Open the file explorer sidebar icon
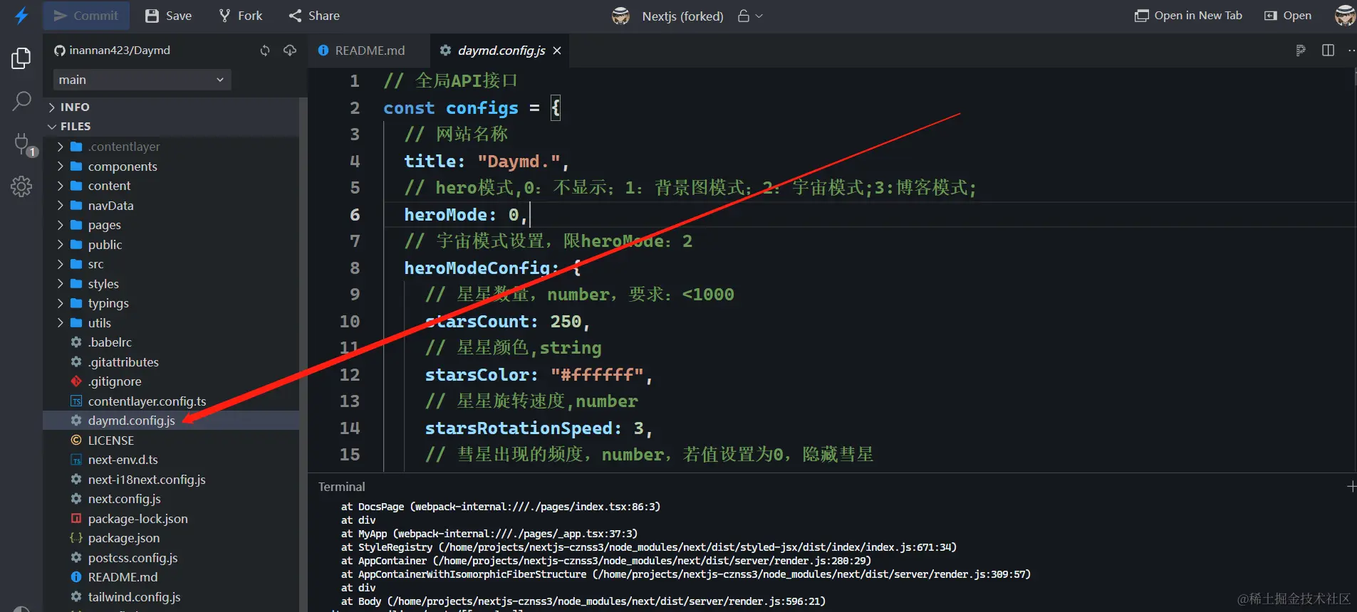Screen dimensions: 1357x612 21,58
